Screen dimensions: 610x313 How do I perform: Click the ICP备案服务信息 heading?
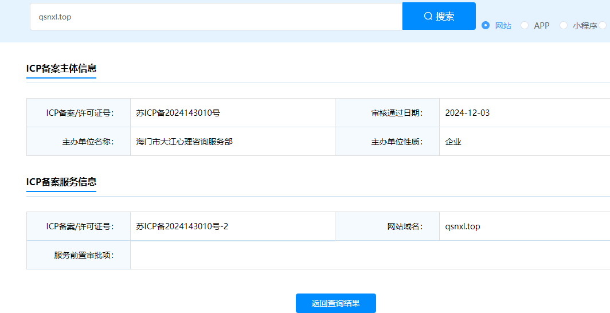61,182
